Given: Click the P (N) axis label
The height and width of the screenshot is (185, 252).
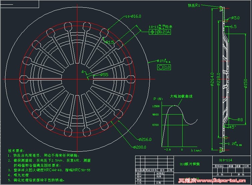Looking at the screenshot, I should [158, 99].
